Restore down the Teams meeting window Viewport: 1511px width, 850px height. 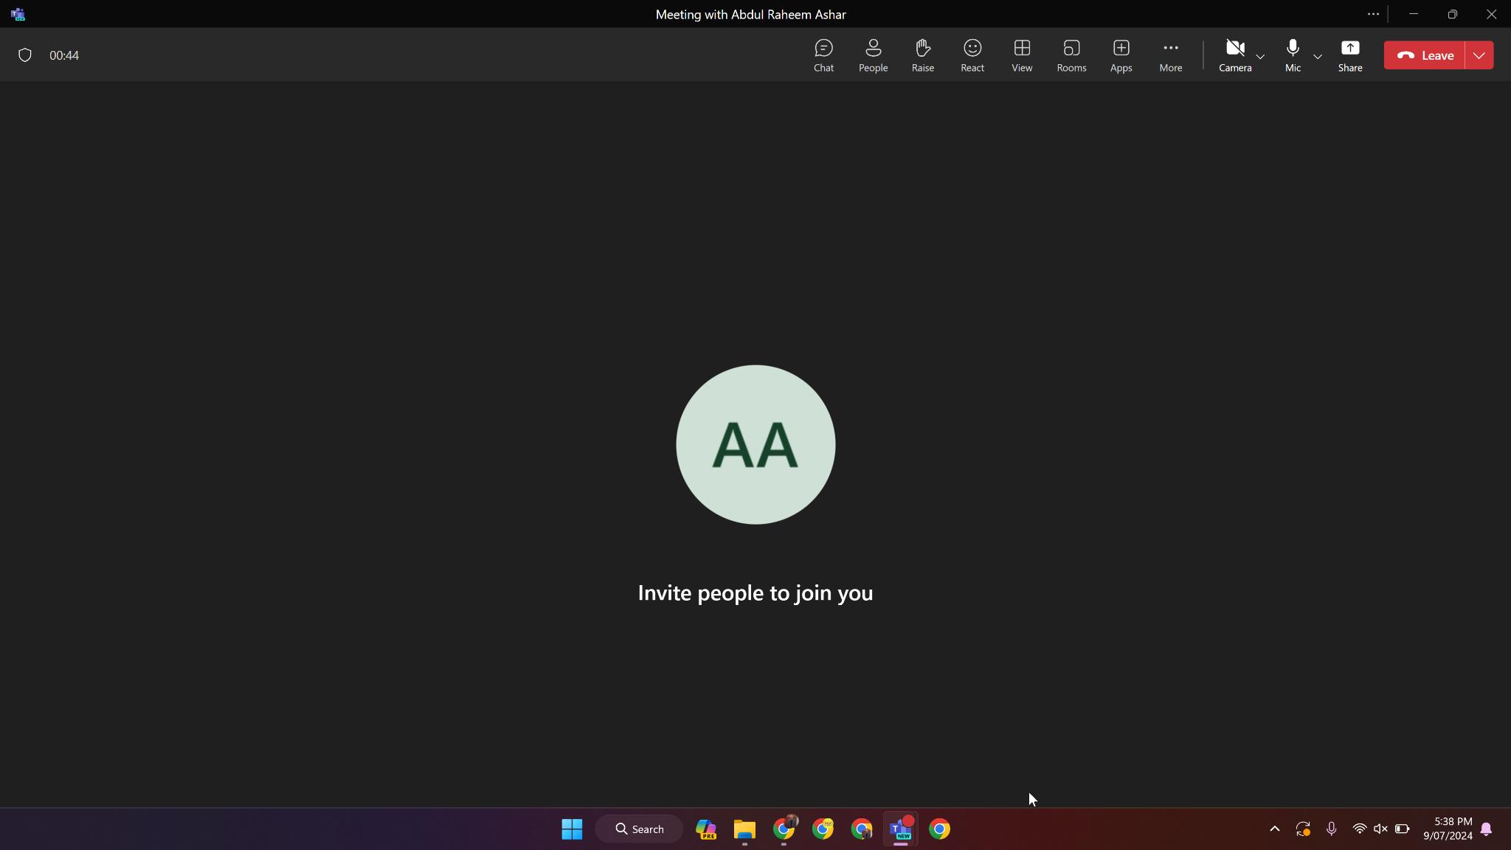click(1452, 14)
